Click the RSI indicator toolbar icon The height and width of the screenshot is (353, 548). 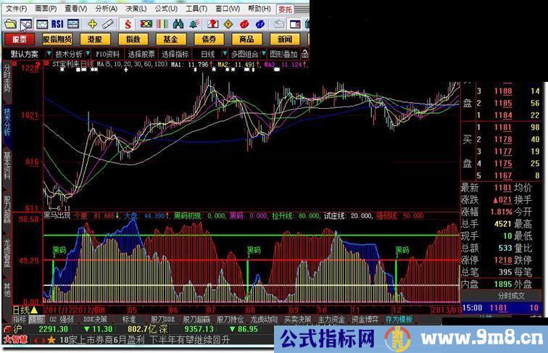pyautogui.click(x=57, y=24)
